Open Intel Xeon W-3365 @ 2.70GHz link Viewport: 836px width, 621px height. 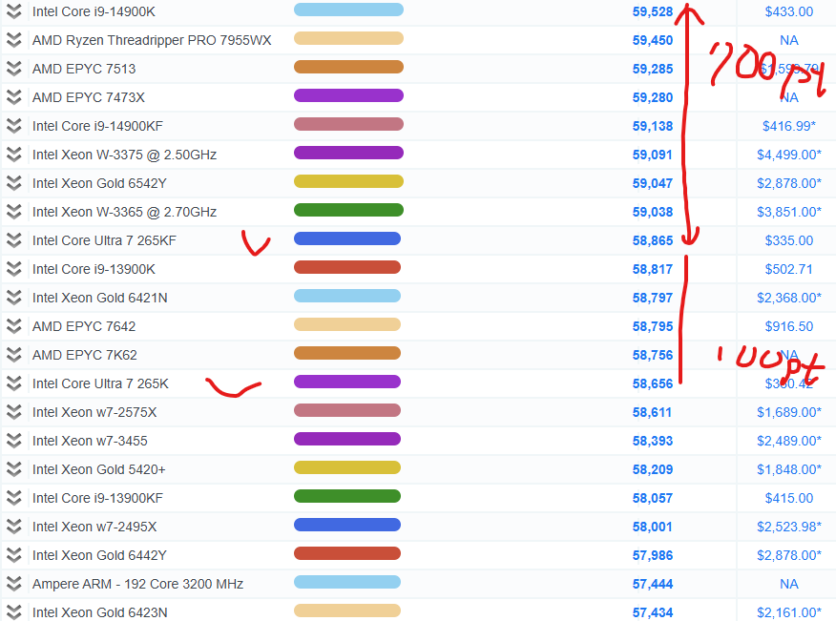(124, 212)
